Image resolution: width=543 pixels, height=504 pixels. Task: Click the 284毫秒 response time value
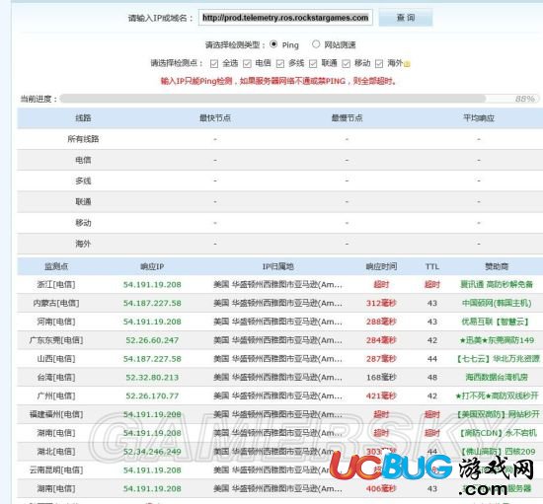tap(381, 340)
